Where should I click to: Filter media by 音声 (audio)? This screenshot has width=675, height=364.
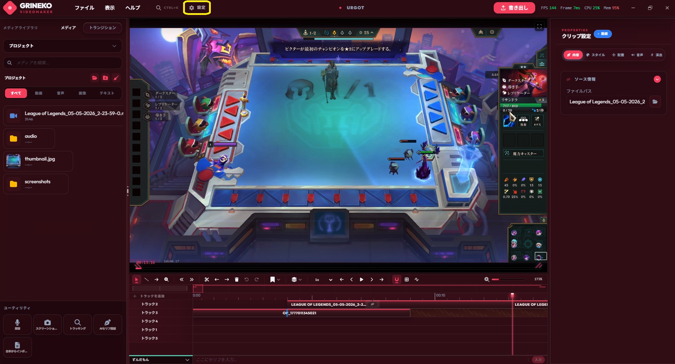point(61,93)
